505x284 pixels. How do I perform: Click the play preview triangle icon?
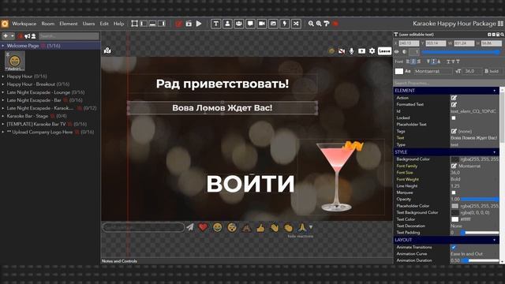click(x=199, y=24)
